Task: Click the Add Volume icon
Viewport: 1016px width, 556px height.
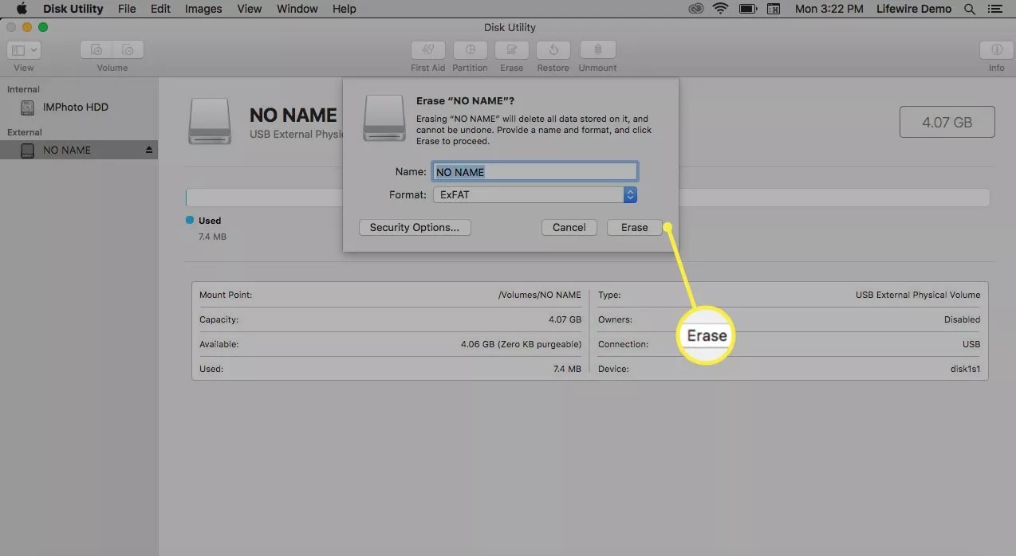Action: point(96,49)
